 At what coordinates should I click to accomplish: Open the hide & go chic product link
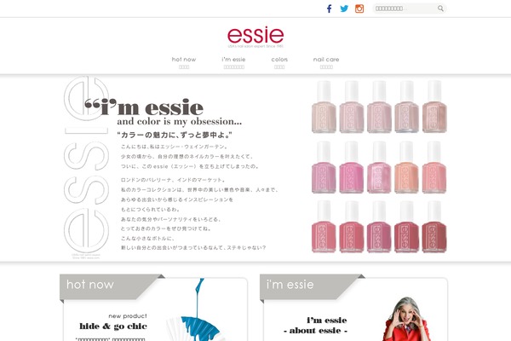(x=113, y=326)
